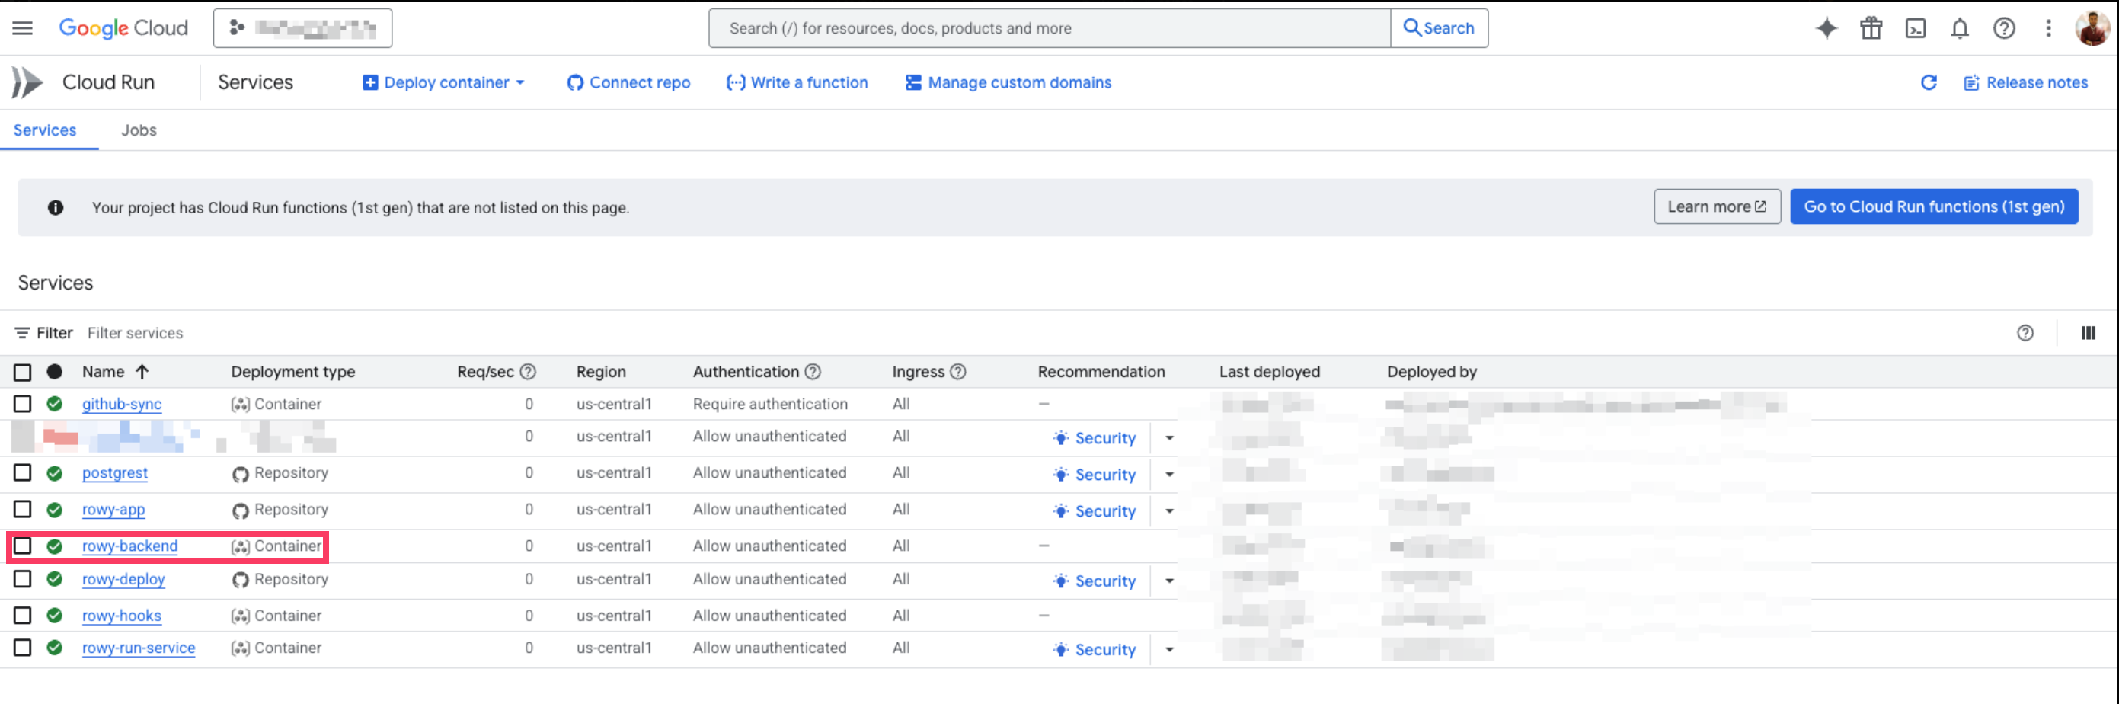
Task: Check the rowy-run-service row checkbox
Action: 22,648
